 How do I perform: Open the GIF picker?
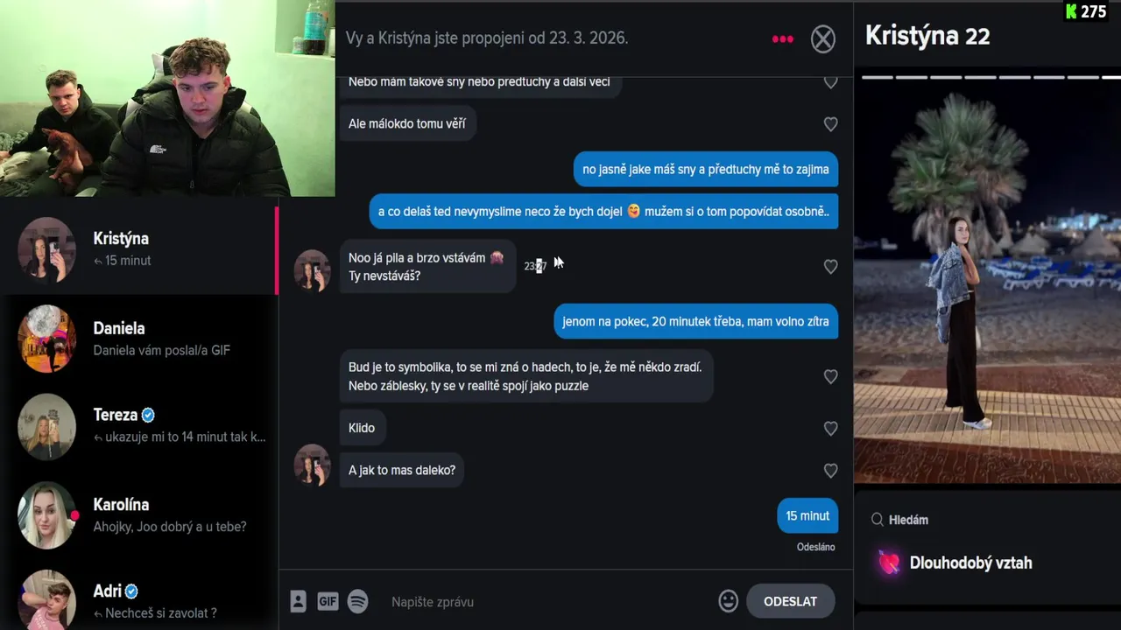point(328,601)
